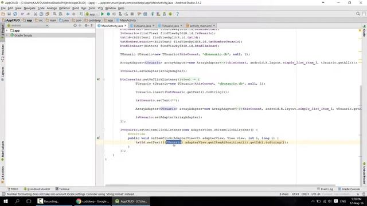Screen dimensions: 367x206
Task: Click the UTF-8 encoding status entry
Action: click(316, 194)
